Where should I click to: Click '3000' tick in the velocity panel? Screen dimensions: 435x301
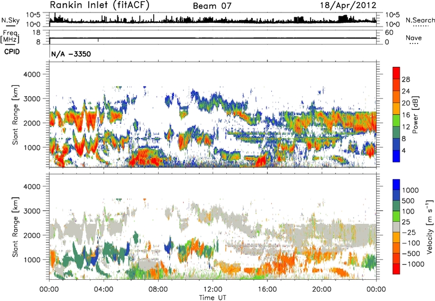pos(32,211)
